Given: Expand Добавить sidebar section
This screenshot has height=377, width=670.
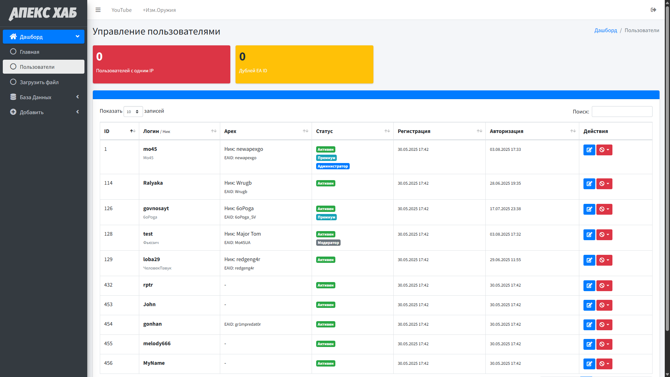Looking at the screenshot, I should 44,112.
